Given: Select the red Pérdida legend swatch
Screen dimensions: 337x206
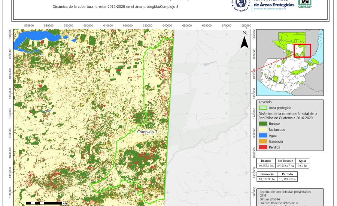Looking at the screenshot, I should pos(263,147).
